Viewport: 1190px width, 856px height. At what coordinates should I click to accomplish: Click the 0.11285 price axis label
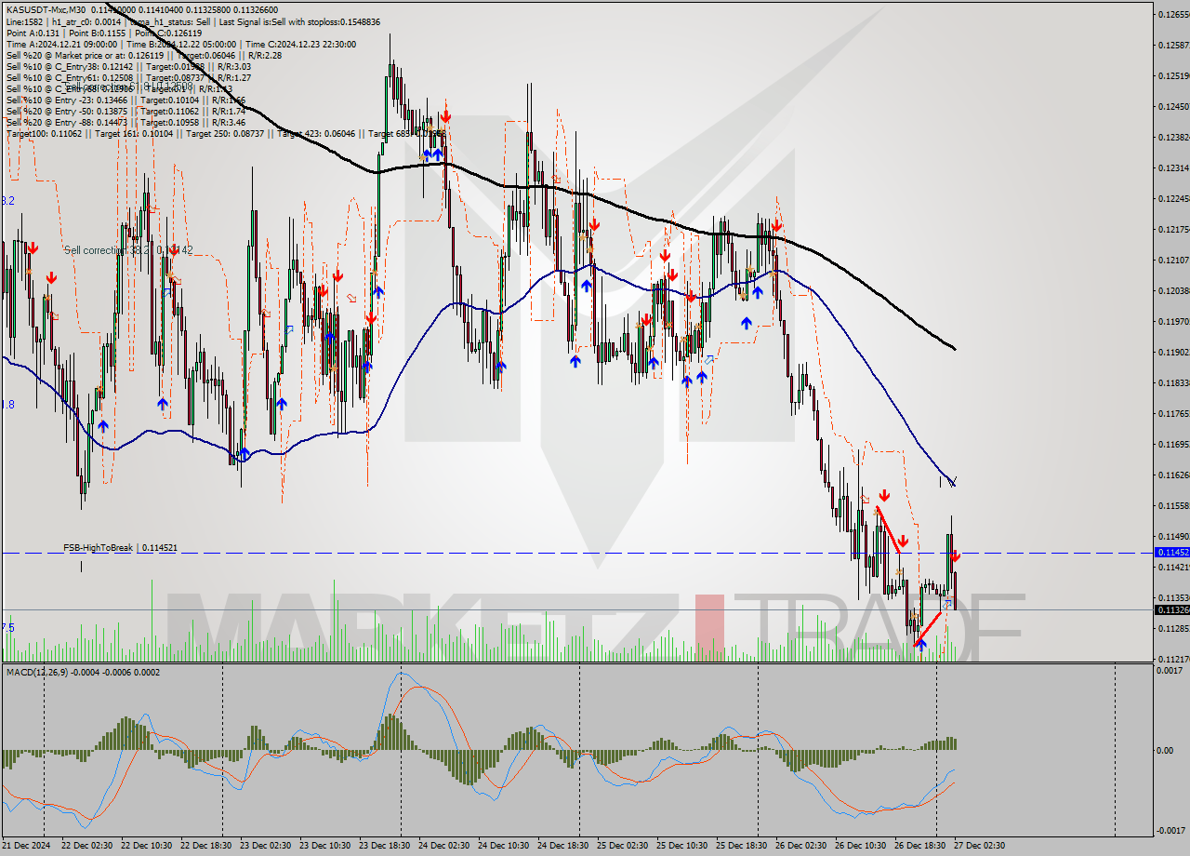1172,629
